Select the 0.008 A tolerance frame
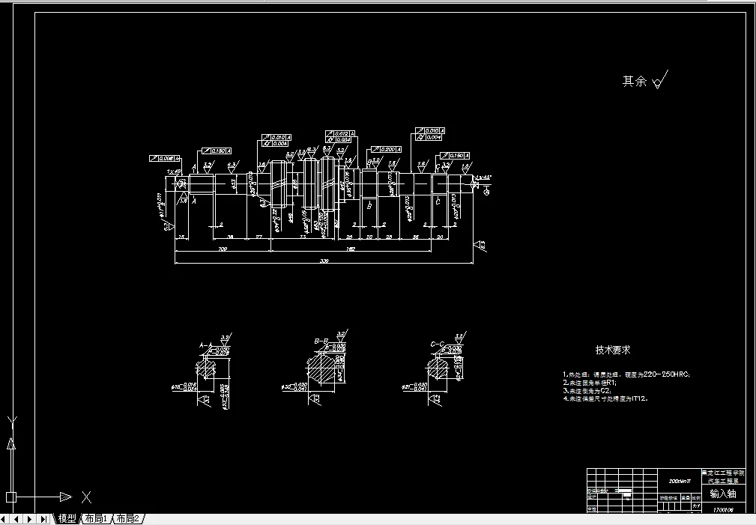 (164, 158)
